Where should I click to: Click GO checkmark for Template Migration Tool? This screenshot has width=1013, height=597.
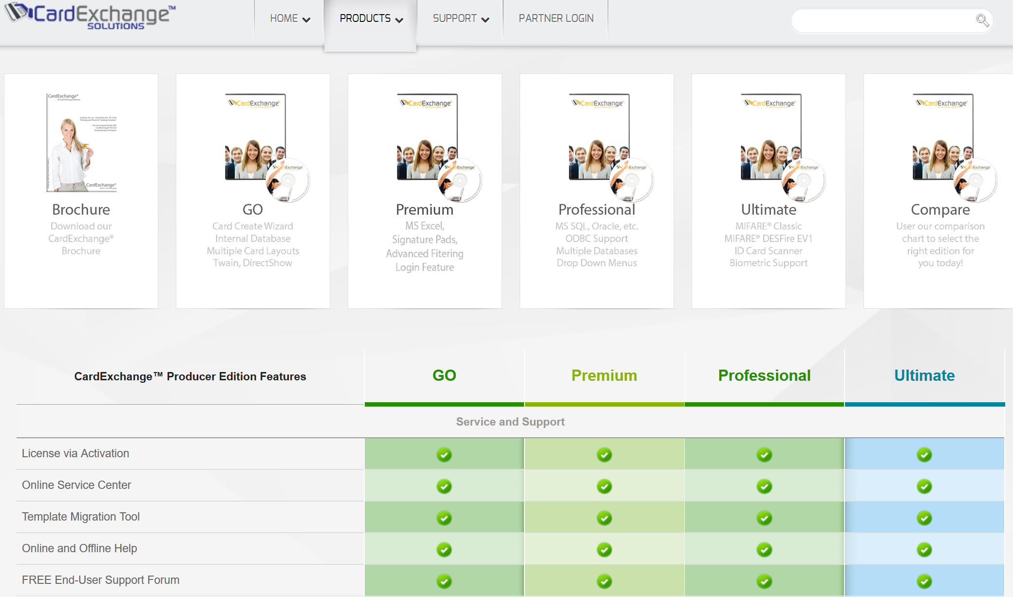click(x=444, y=518)
